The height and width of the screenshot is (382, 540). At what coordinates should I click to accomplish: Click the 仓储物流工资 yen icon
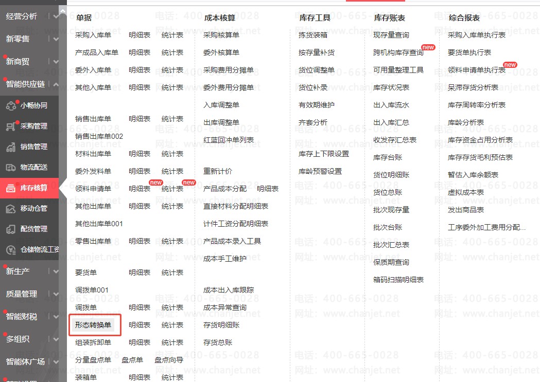tap(11, 250)
